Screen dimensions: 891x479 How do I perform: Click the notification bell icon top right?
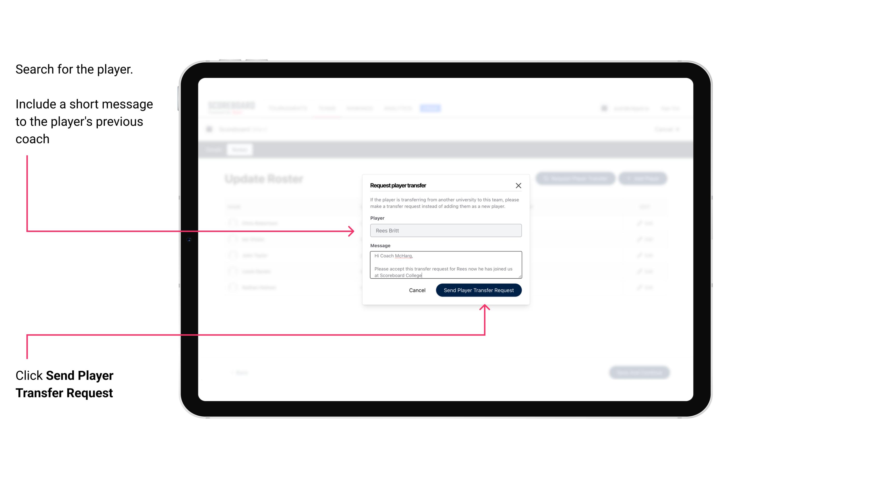pyautogui.click(x=603, y=108)
